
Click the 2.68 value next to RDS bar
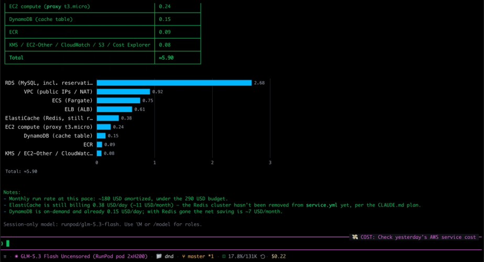(259, 83)
